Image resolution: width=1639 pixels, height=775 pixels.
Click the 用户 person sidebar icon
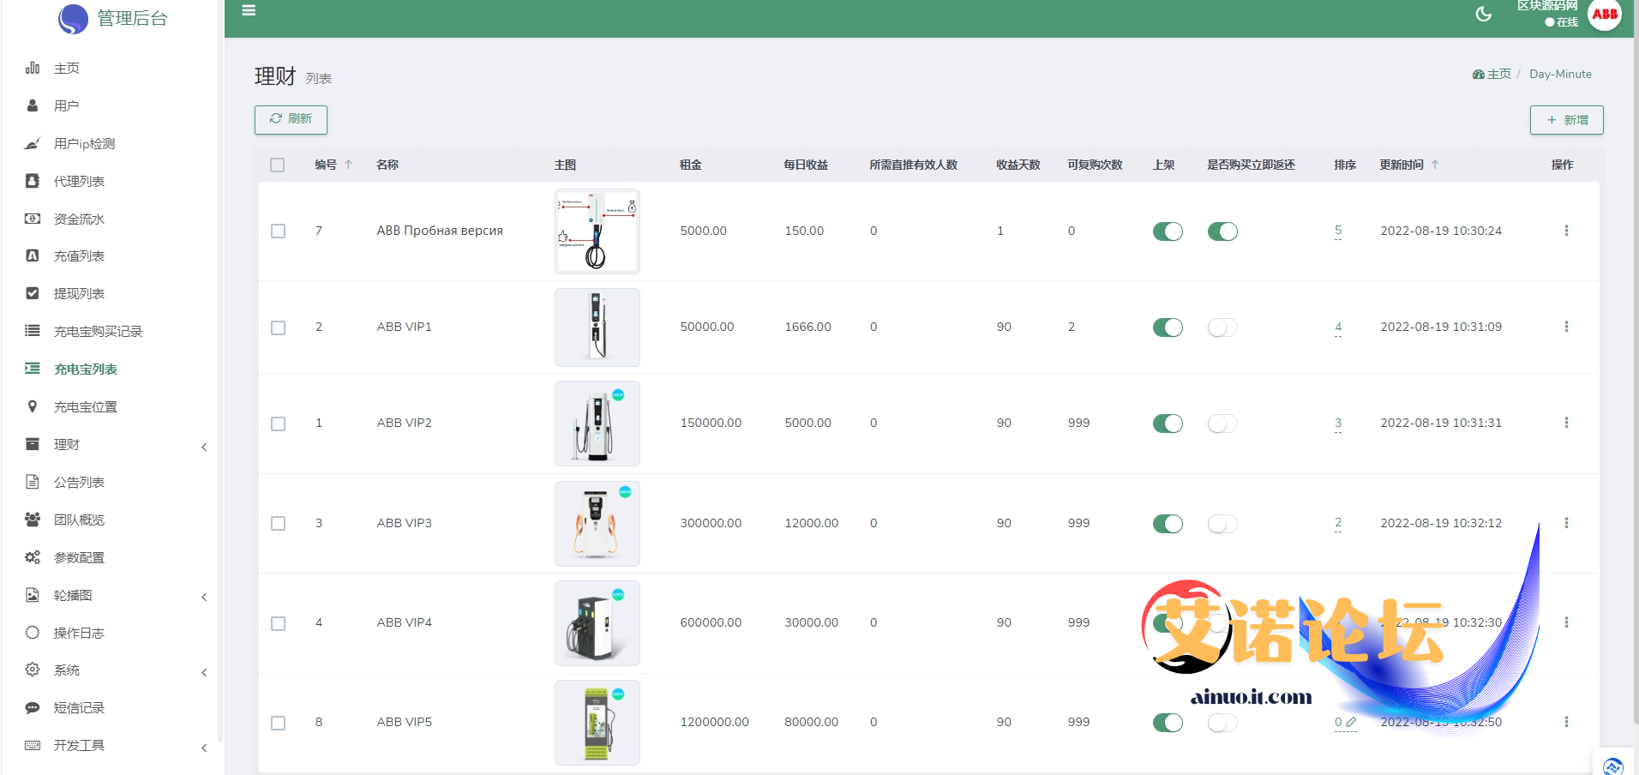pos(33,105)
